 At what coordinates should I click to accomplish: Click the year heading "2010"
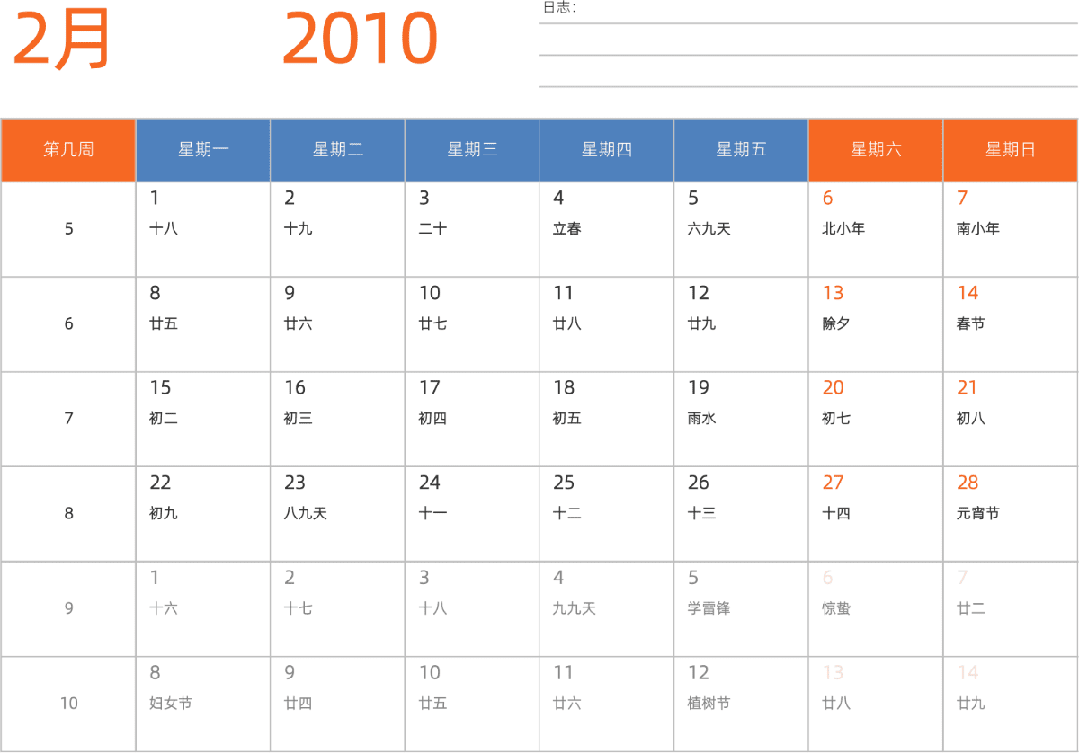(x=360, y=40)
